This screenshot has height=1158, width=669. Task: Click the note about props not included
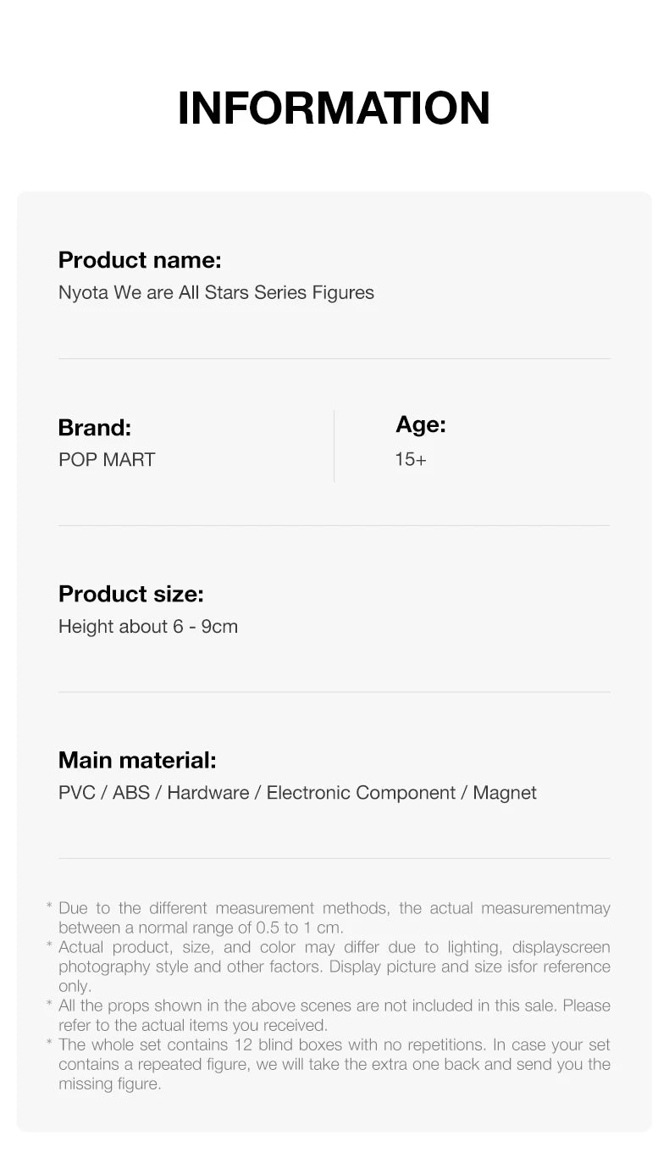(334, 1016)
